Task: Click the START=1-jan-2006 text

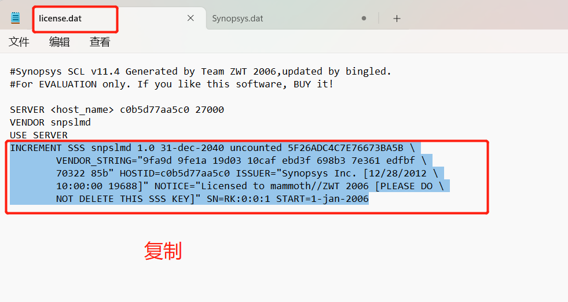Action: pos(323,199)
